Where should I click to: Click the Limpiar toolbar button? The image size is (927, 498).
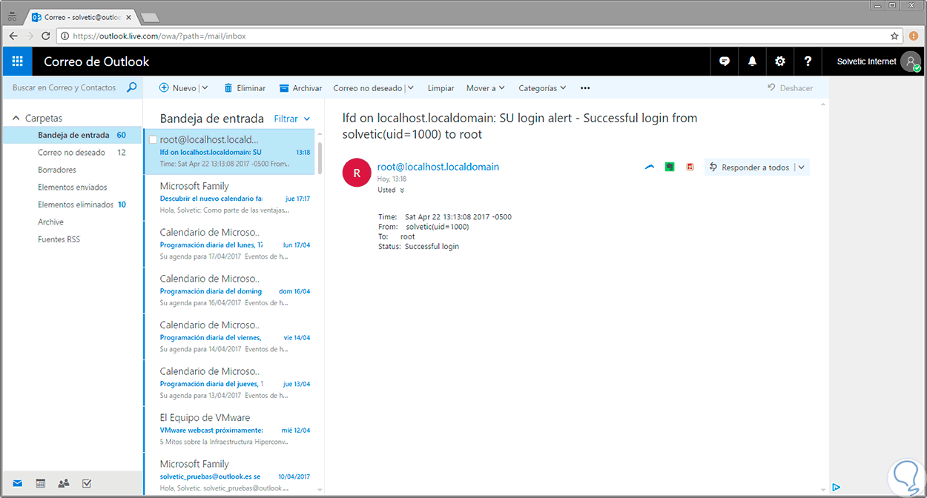(x=441, y=88)
